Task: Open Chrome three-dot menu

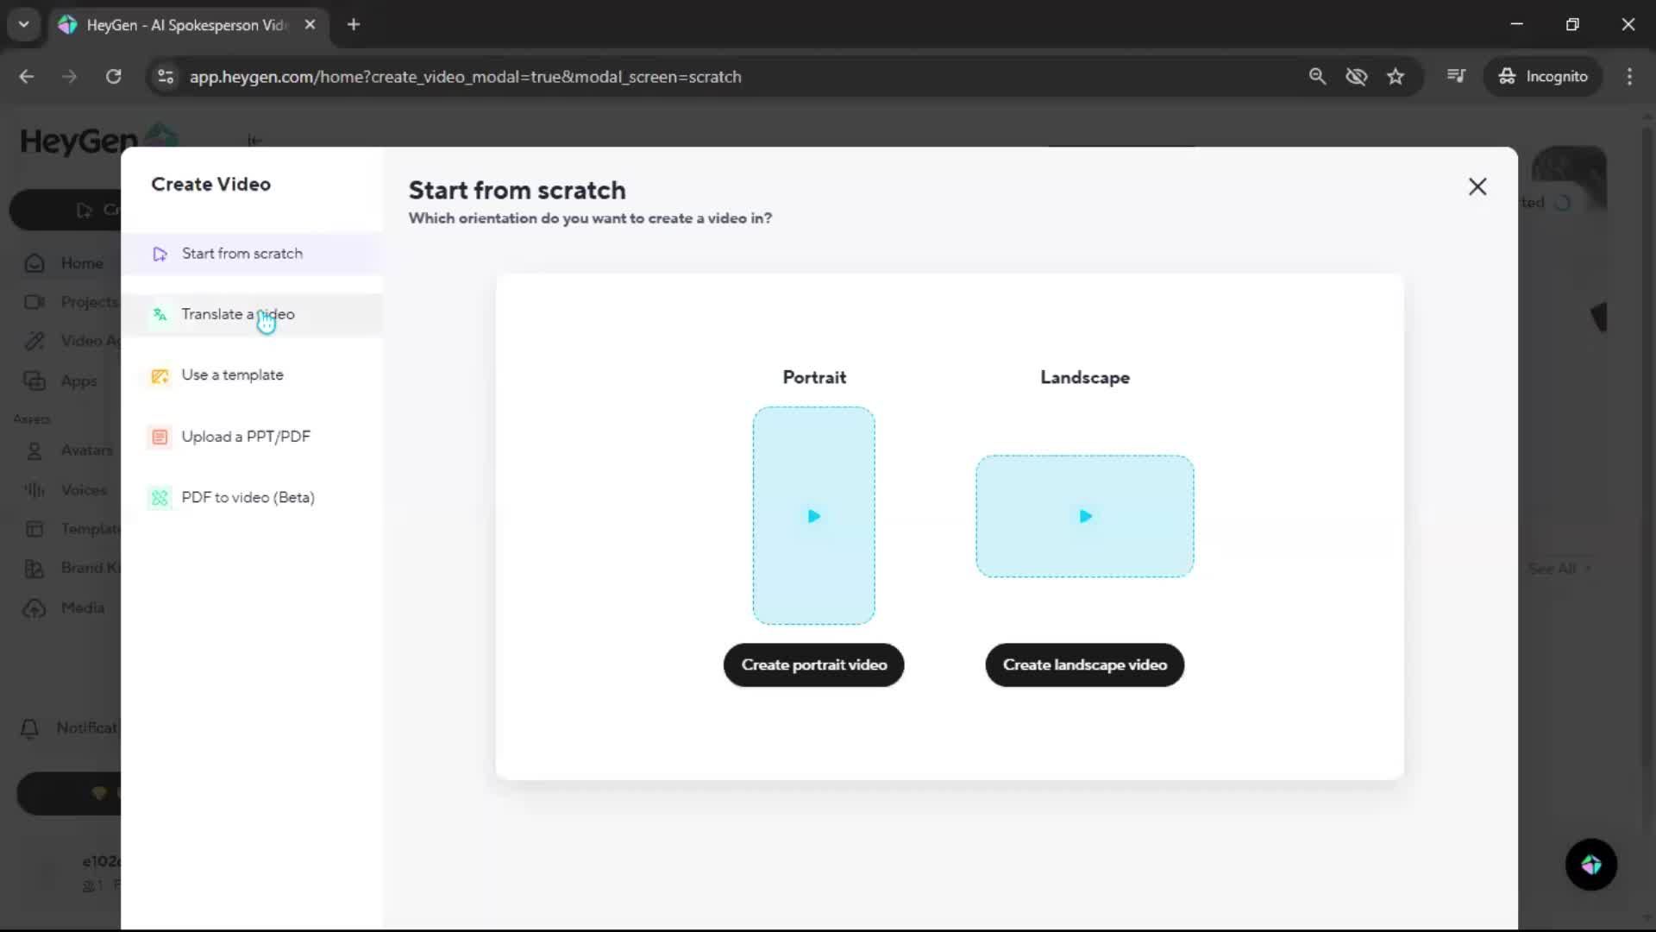Action: (1629, 76)
